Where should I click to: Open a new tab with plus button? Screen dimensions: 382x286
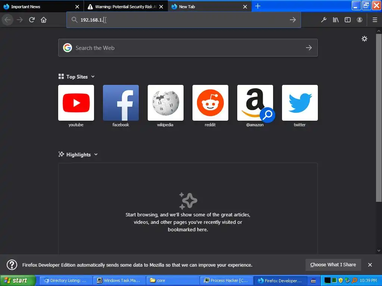pyautogui.click(x=258, y=6)
